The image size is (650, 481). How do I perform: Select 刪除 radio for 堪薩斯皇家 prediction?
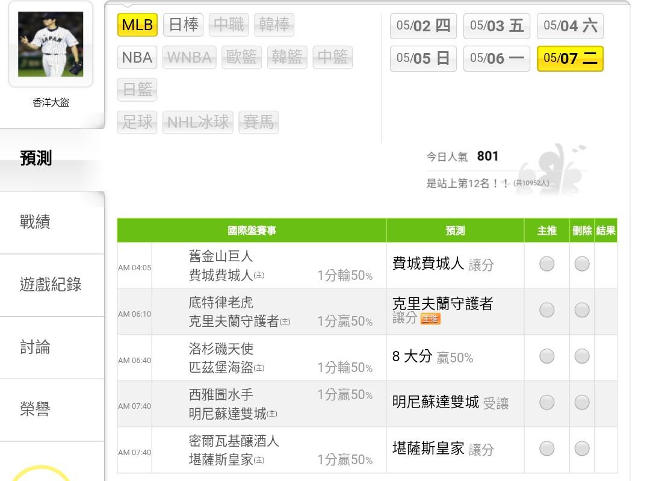pos(582,448)
